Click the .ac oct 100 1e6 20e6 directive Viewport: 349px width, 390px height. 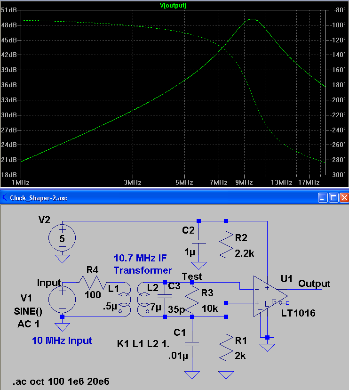coord(61,381)
